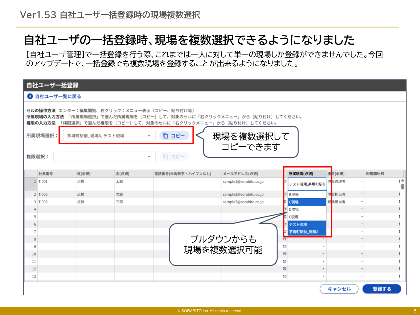Click the copy icon on the コピー button

[165, 136]
